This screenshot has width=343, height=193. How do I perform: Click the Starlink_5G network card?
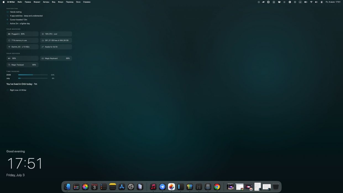[x=22, y=47]
